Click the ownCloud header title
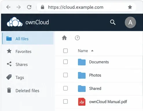 click(x=37, y=22)
